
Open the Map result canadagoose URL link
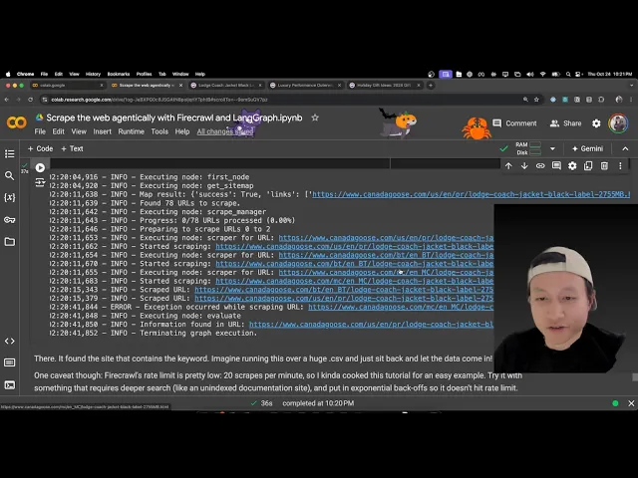tap(471, 194)
